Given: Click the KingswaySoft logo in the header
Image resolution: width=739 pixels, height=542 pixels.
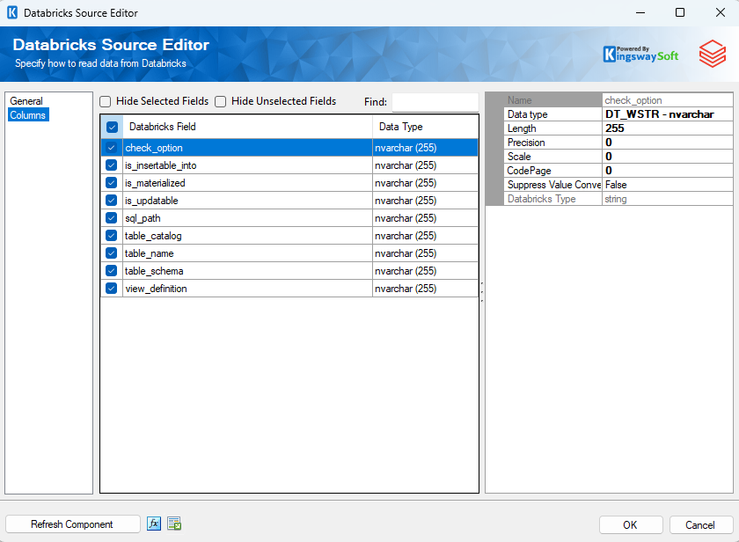Looking at the screenshot, I should [x=642, y=54].
